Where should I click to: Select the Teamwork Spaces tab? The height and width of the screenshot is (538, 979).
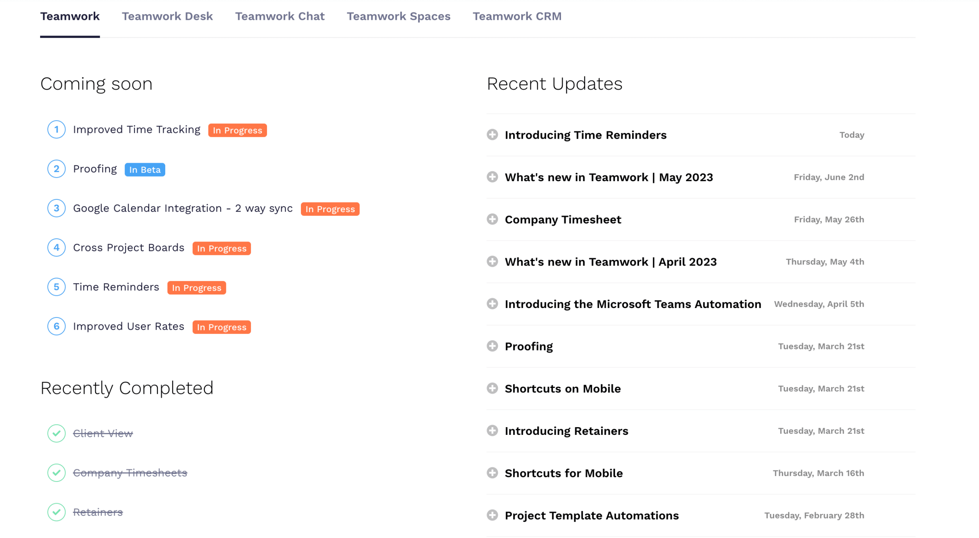pyautogui.click(x=398, y=16)
